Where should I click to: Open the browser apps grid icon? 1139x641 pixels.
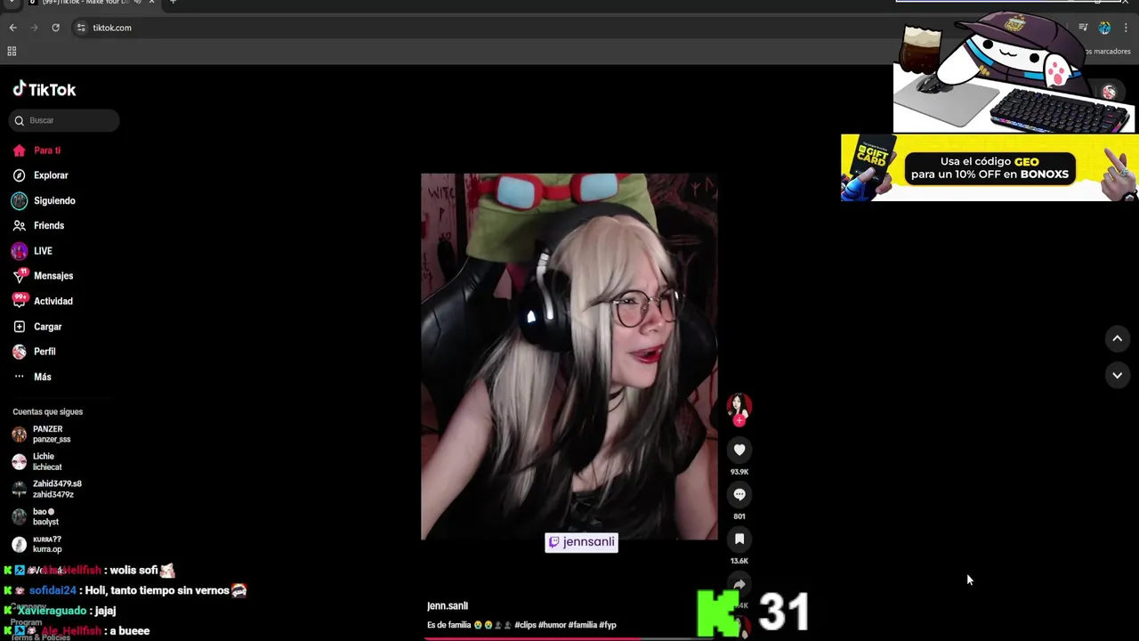click(12, 52)
